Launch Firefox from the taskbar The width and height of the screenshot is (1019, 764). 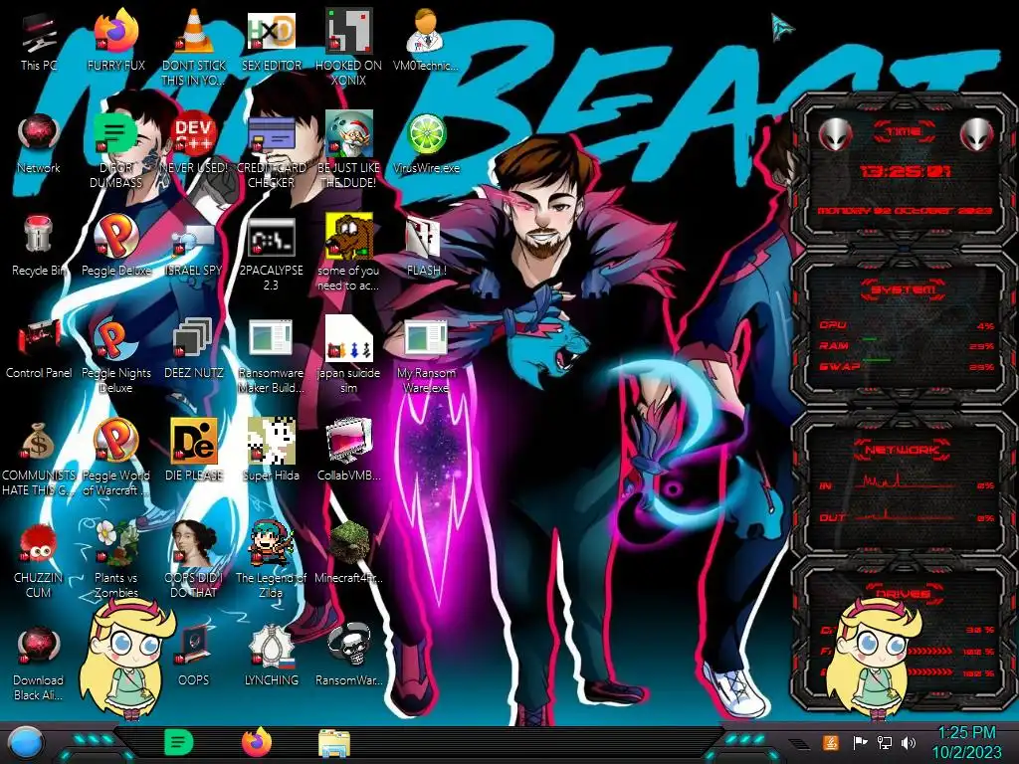coord(257,742)
